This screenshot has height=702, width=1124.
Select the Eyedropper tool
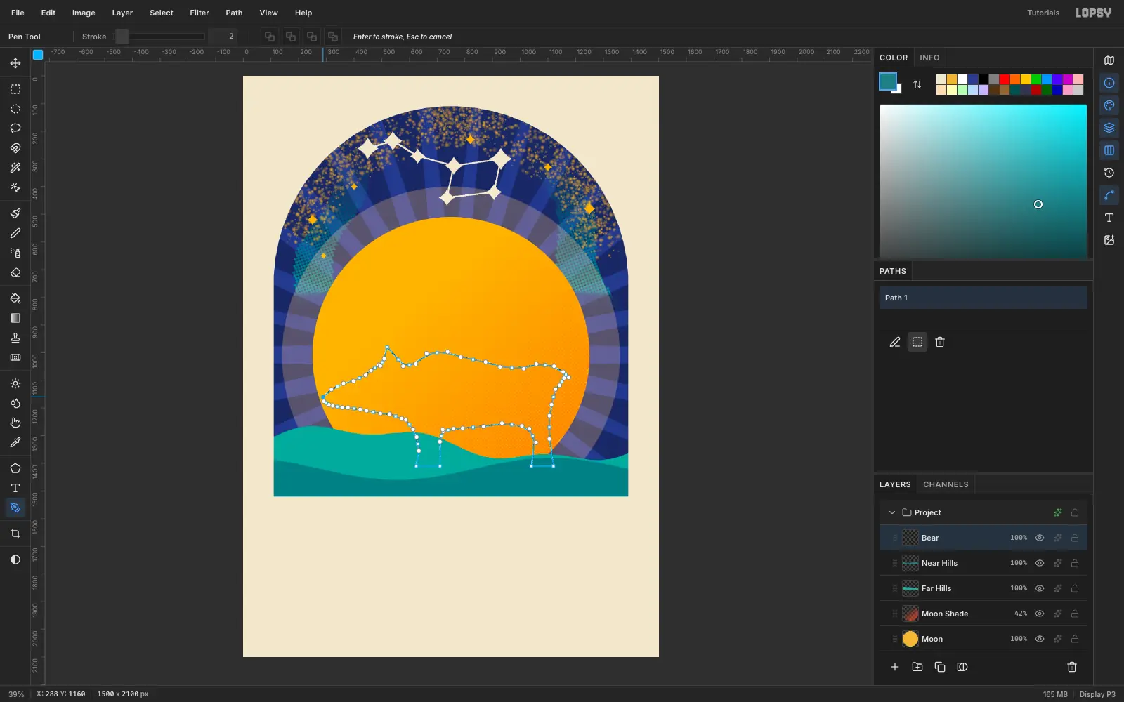(15, 442)
